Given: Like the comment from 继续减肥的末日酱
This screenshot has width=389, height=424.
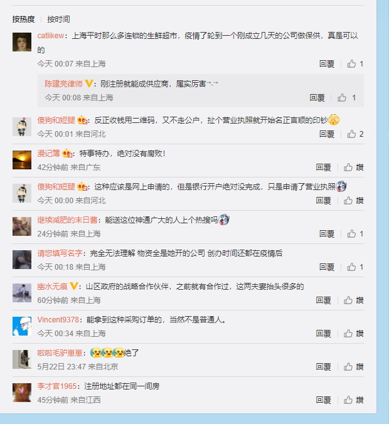Looking at the screenshot, I should [351, 233].
